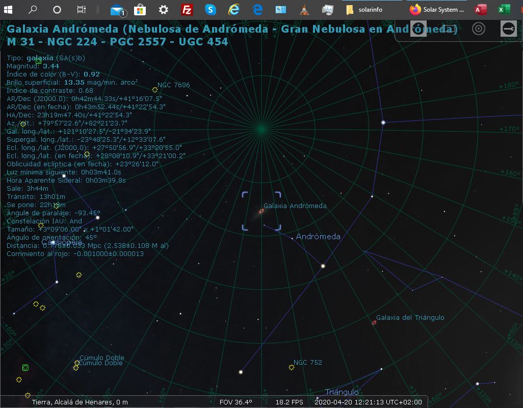The image size is (523, 408).
Task: Select the NGC 752 cluster marker
Action: point(292,367)
